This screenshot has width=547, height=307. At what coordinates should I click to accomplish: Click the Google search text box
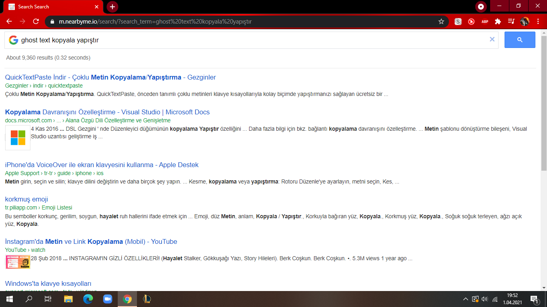point(252,40)
